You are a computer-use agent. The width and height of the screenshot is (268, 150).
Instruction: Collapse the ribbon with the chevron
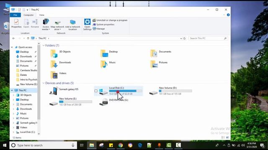(224, 15)
